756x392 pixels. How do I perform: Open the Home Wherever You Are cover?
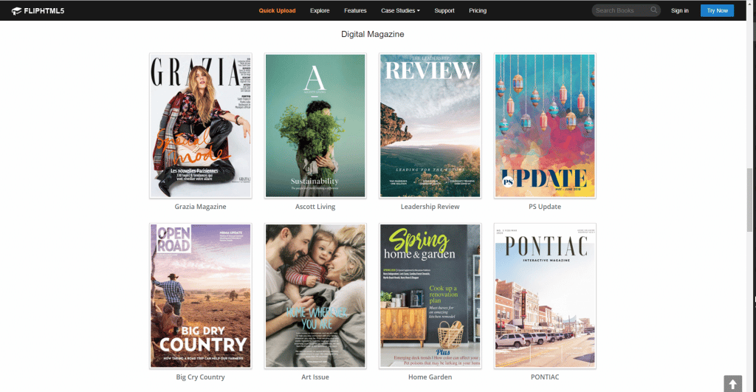point(315,296)
